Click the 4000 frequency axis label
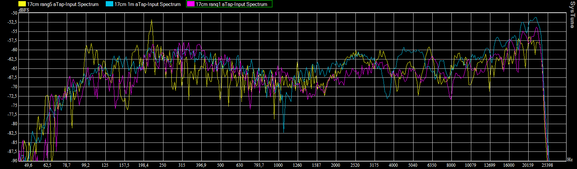 coord(393,165)
